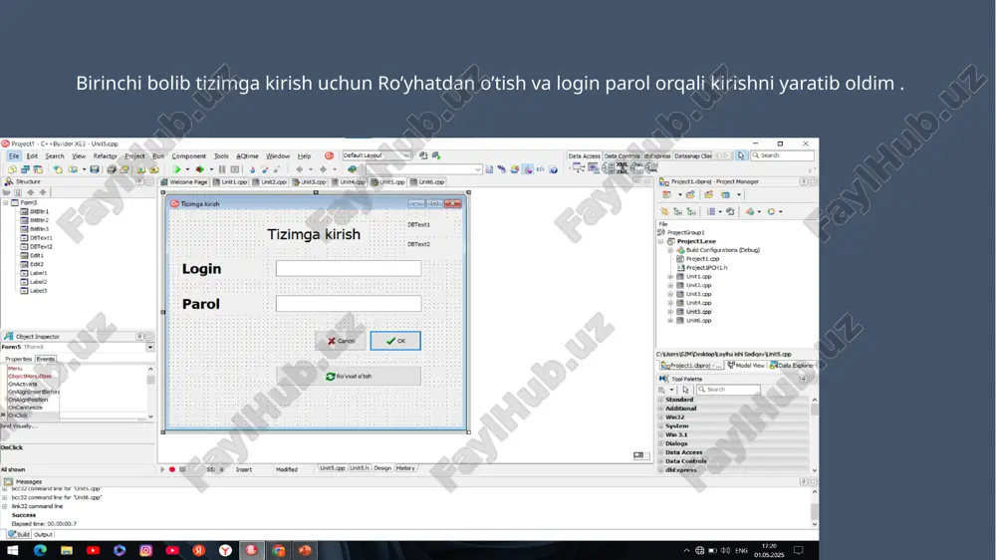Image resolution: width=996 pixels, height=560 pixels.
Task: Click the Parol input field on form
Action: coord(348,304)
